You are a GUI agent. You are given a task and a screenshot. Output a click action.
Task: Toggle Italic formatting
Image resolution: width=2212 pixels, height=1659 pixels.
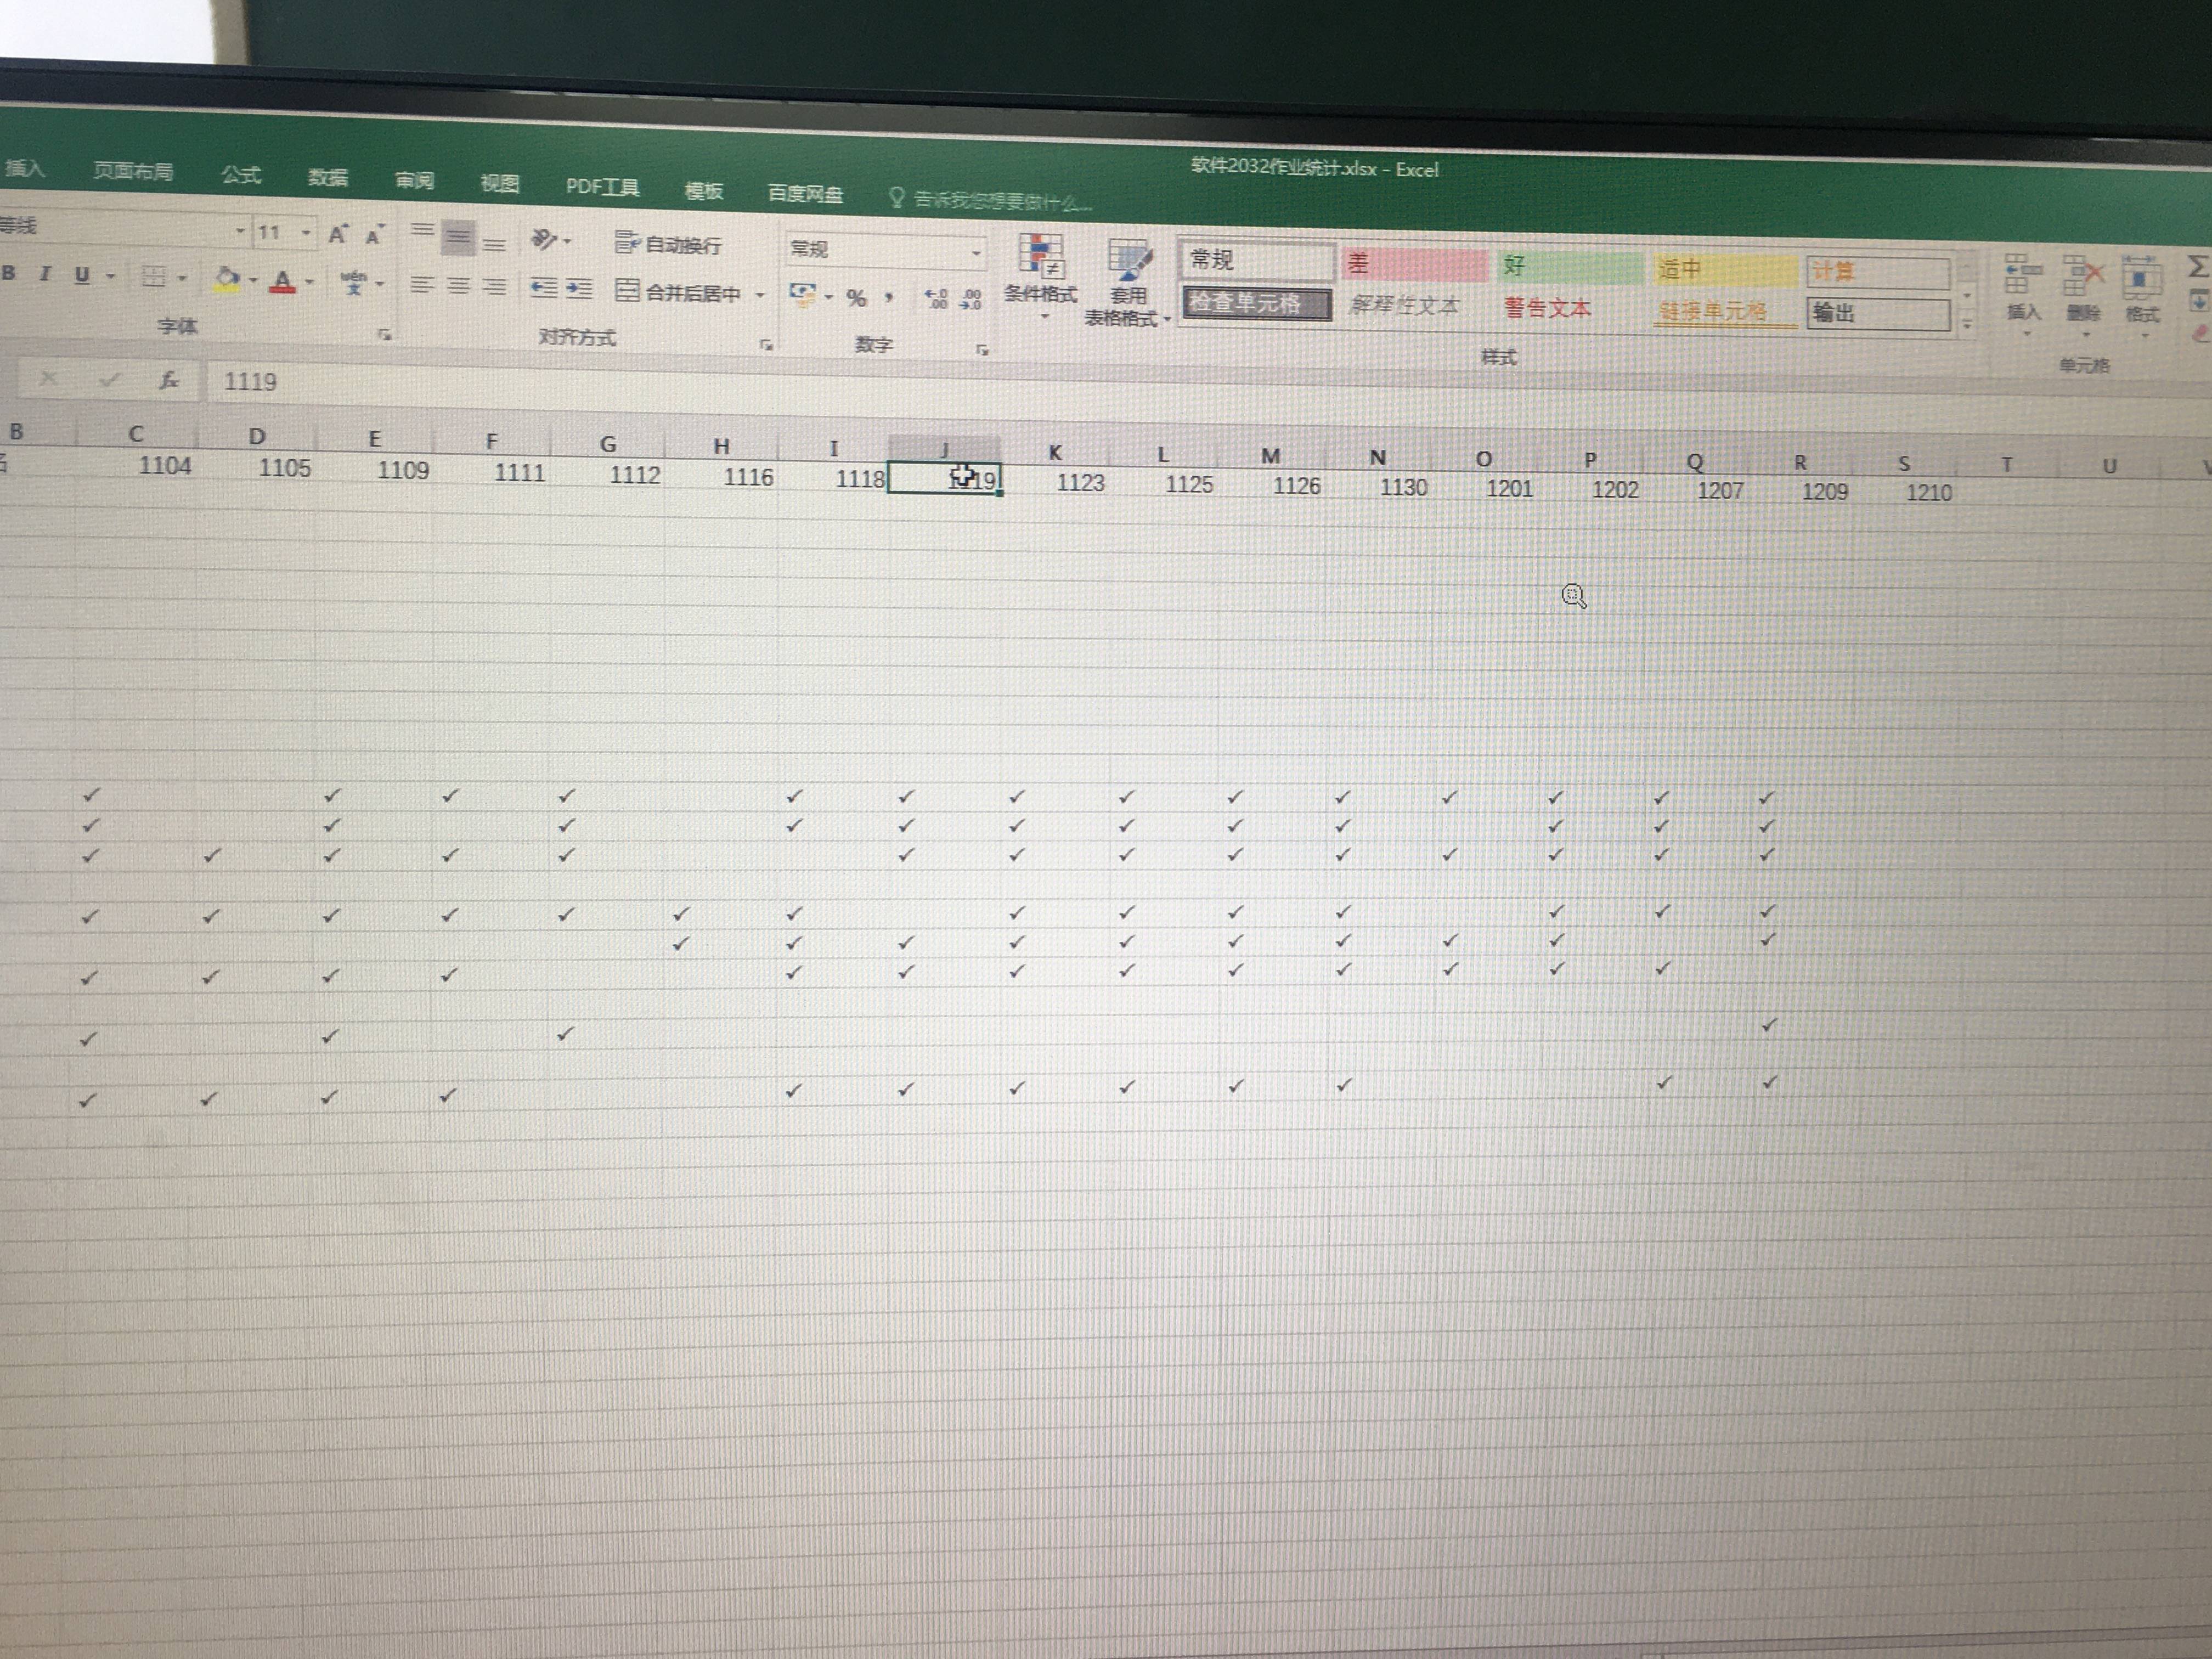click(45, 273)
